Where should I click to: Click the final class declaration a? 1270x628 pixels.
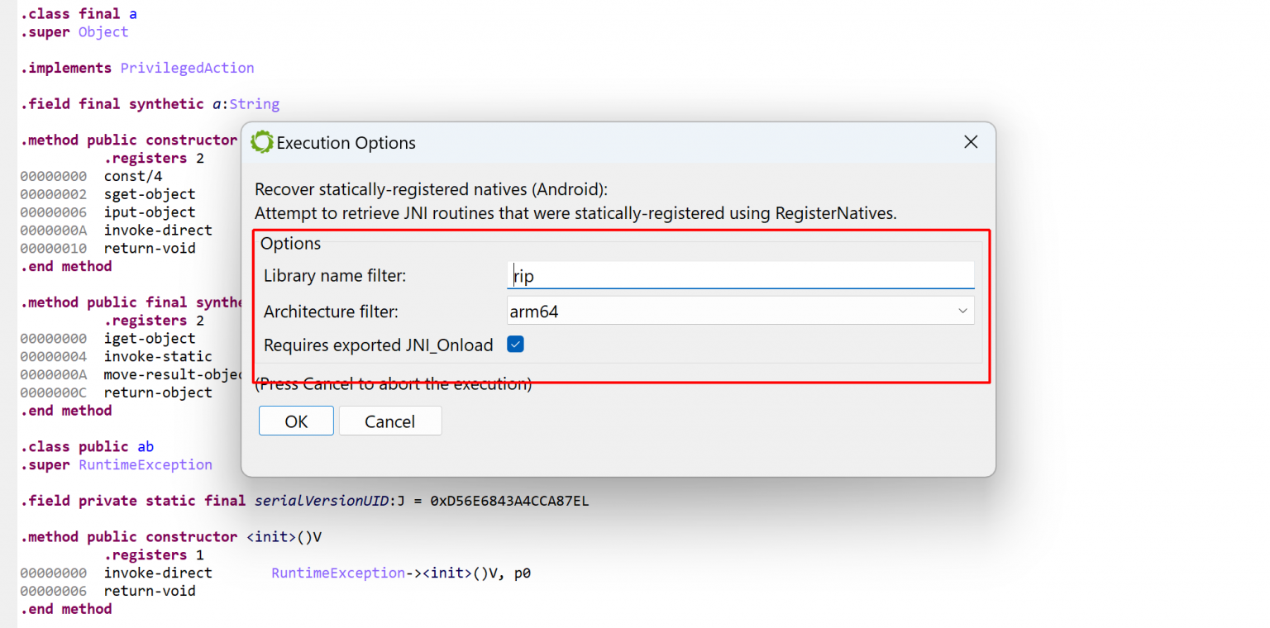(132, 12)
